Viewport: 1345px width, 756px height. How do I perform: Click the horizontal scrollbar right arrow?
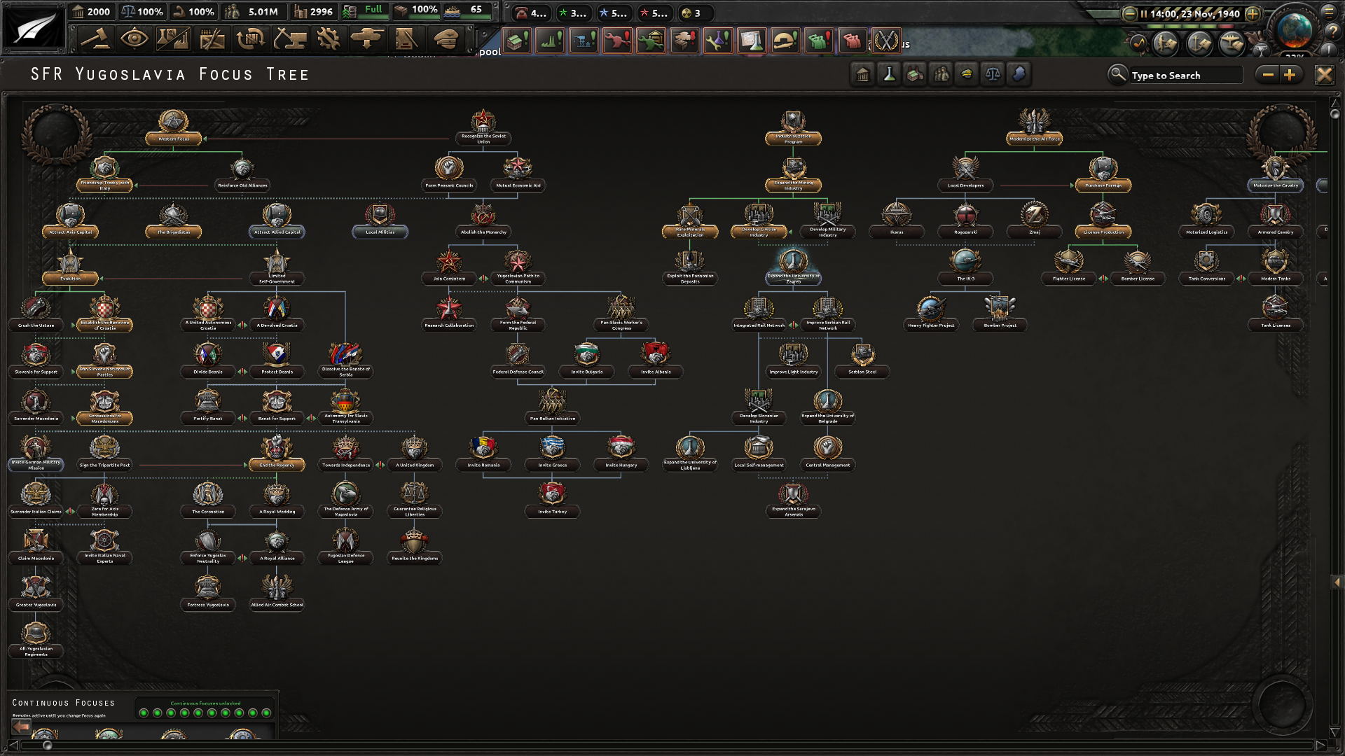(1320, 745)
